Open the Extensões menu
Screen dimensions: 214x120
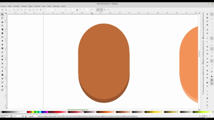pos(57,6)
